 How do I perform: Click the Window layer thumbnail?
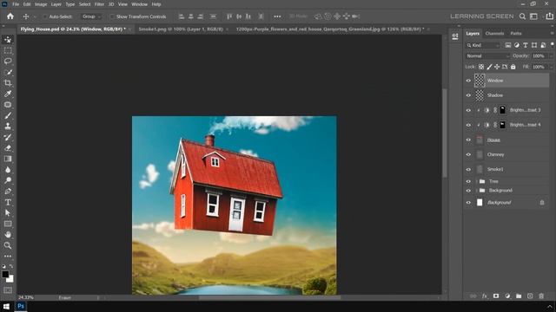tap(480, 81)
